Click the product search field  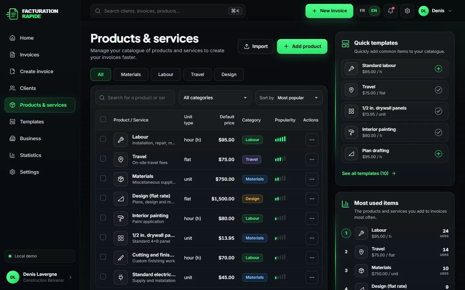(135, 98)
